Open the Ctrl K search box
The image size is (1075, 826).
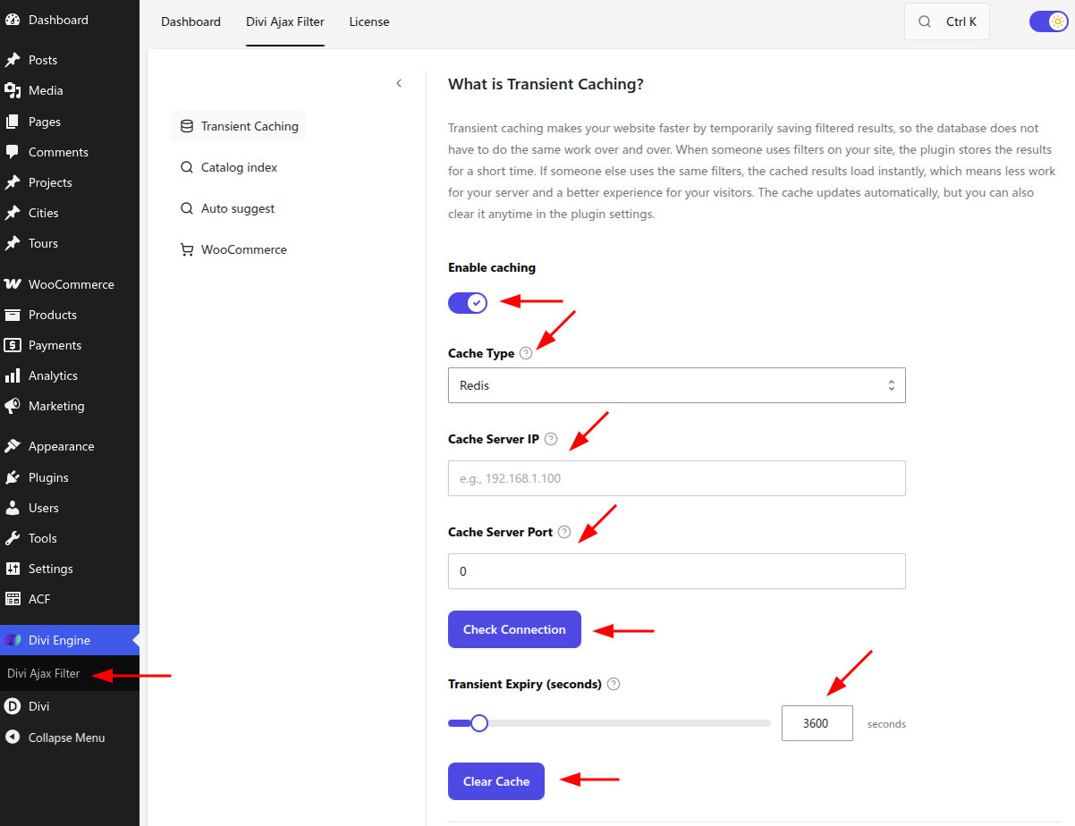point(947,21)
